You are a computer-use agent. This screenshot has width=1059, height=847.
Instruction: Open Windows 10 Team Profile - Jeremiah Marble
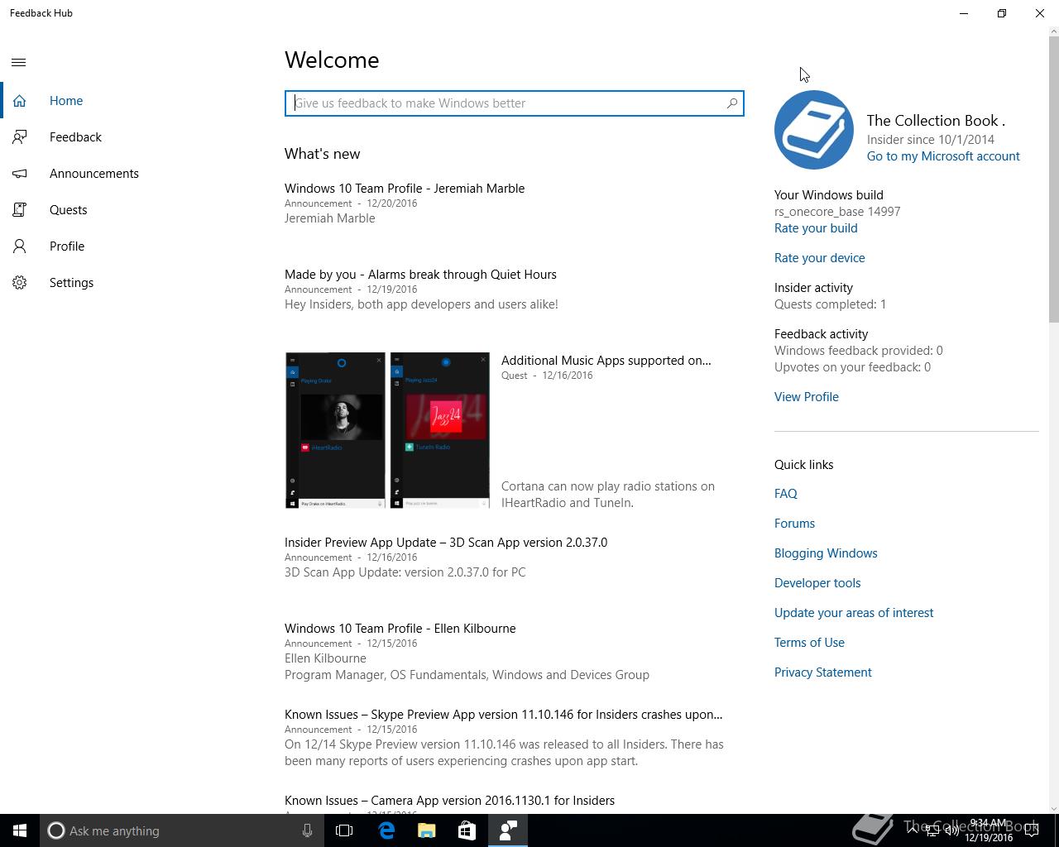[x=405, y=189]
